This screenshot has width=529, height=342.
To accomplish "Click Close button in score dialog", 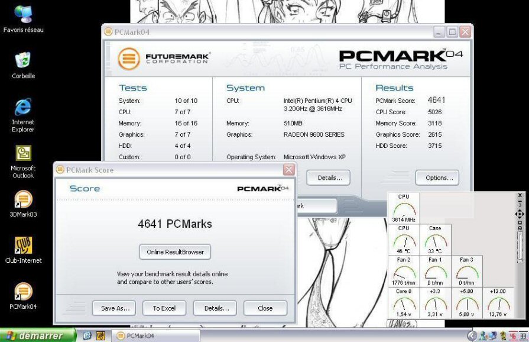I will pos(265,308).
